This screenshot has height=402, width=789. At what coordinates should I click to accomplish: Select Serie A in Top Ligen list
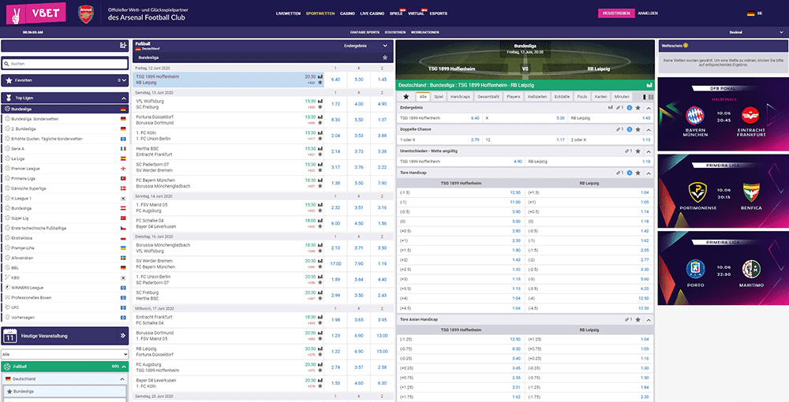click(x=65, y=149)
